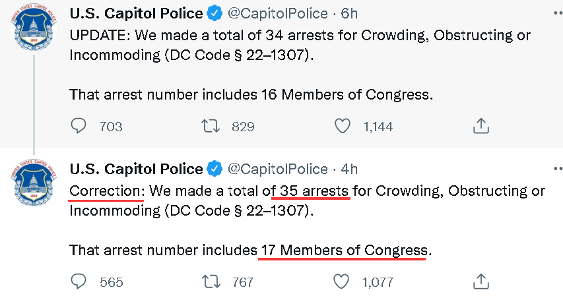Retweet the UPDATE tweet
The width and height of the screenshot is (563, 302).
211,126
